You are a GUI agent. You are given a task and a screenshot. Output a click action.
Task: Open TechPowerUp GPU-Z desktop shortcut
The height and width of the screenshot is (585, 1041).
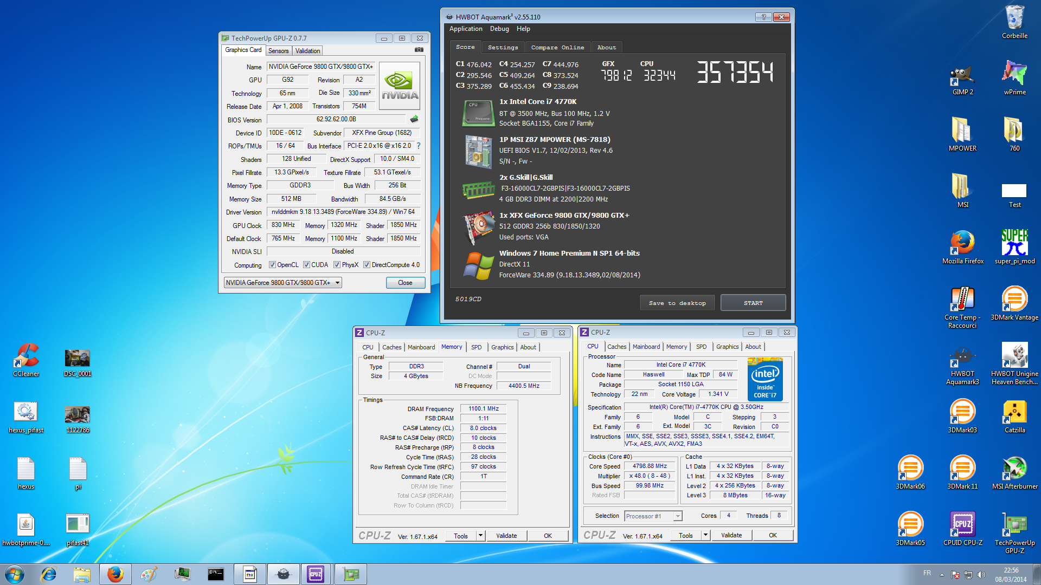(x=1014, y=532)
